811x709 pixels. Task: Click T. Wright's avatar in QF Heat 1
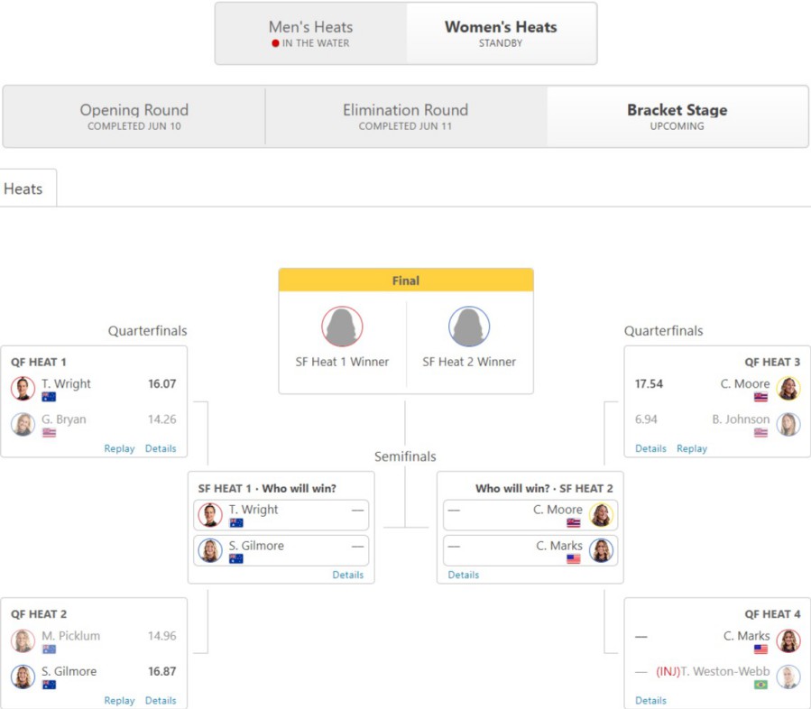(23, 389)
